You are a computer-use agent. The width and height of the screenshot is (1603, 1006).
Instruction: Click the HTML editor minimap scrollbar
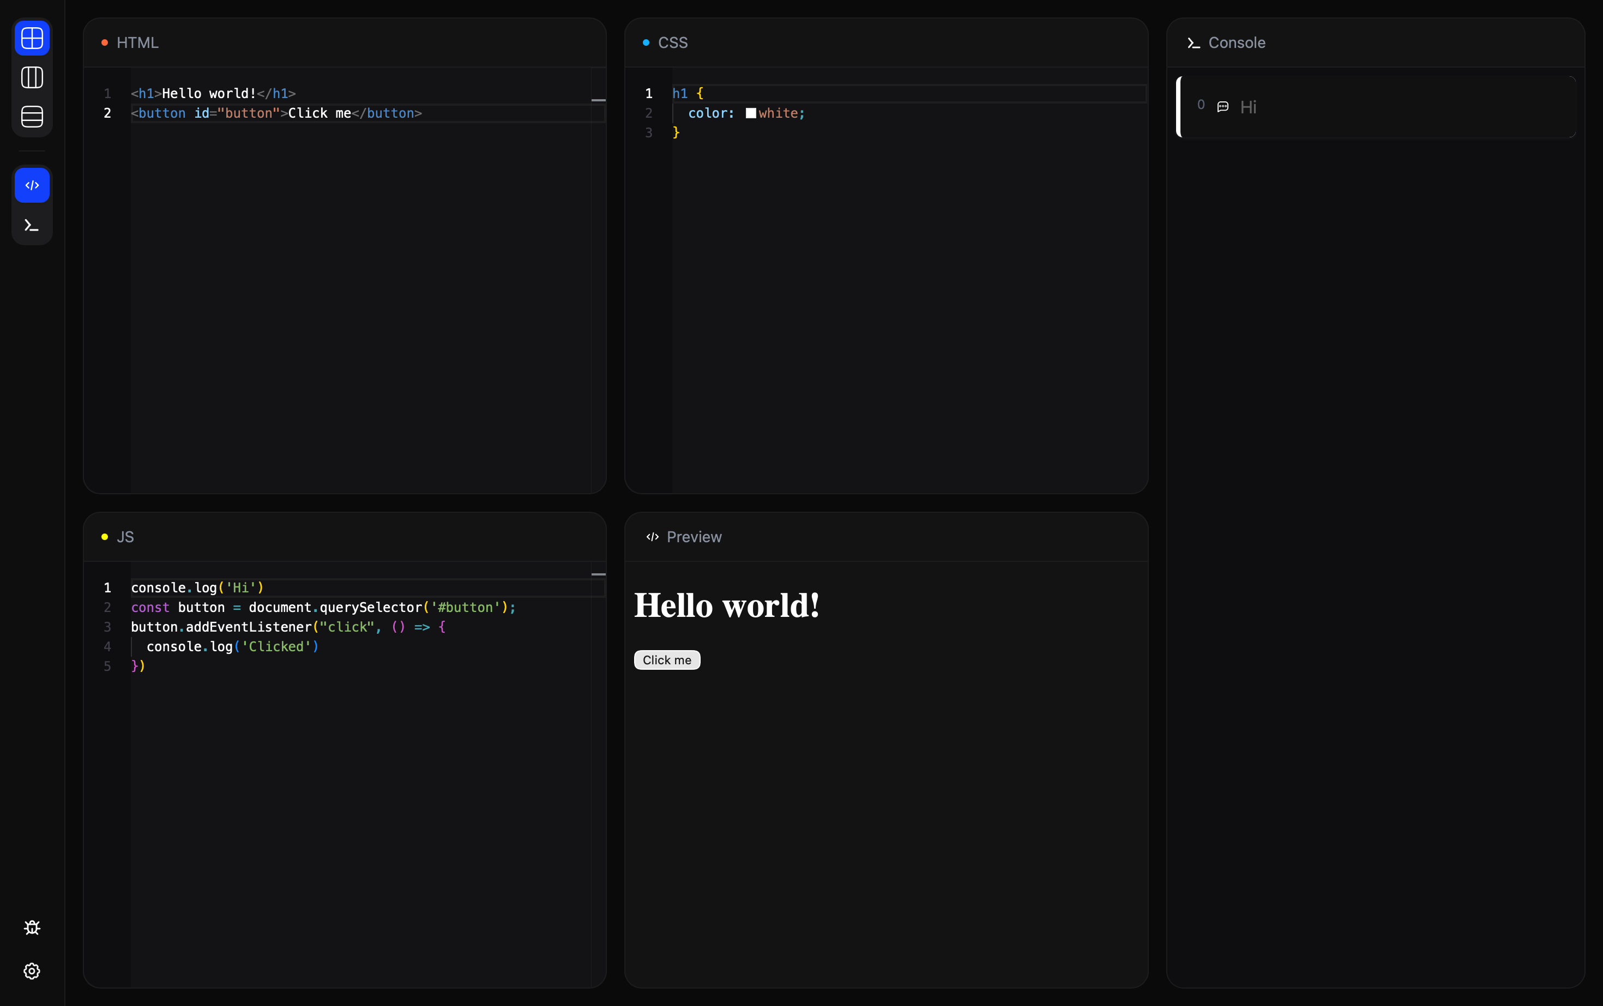tap(599, 100)
